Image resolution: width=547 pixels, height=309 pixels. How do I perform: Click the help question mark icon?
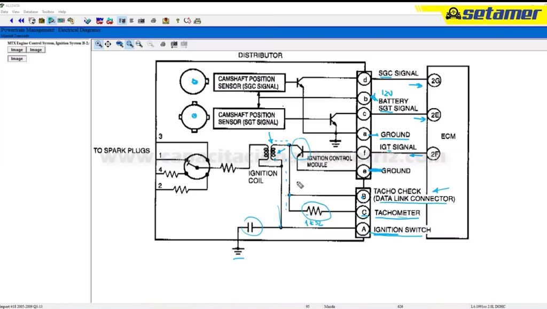point(178,21)
